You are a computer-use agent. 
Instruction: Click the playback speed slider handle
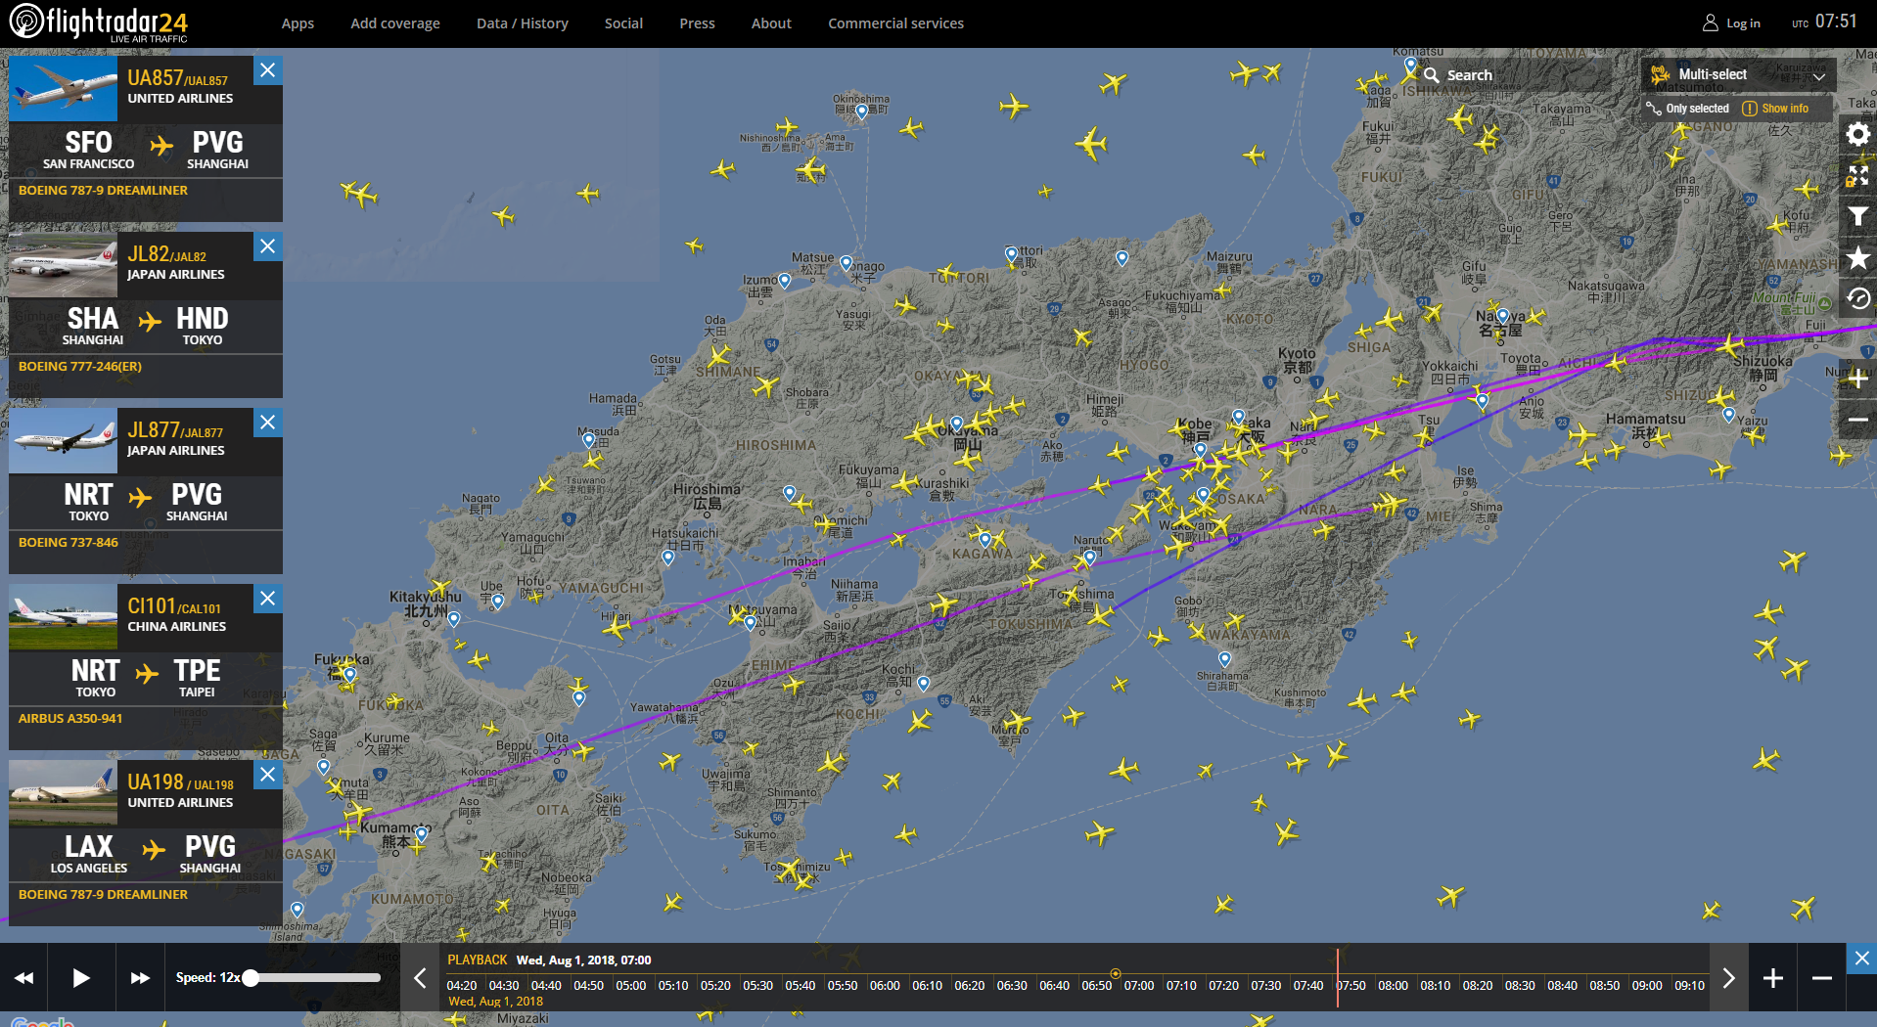[252, 978]
